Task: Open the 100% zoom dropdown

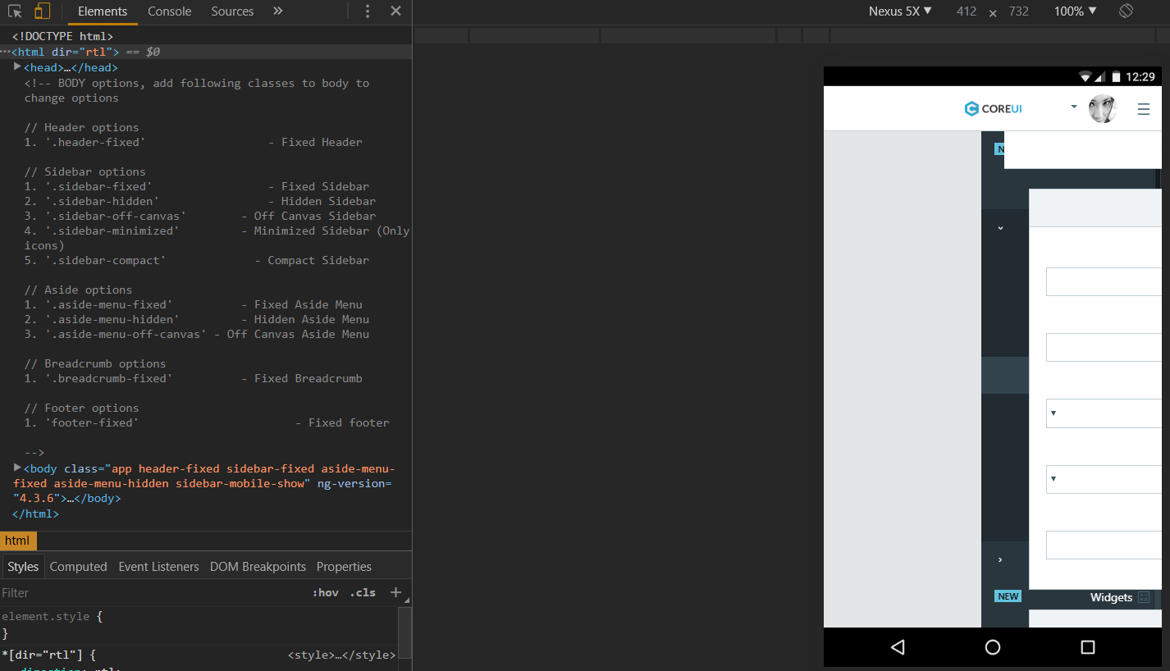Action: pos(1075,11)
